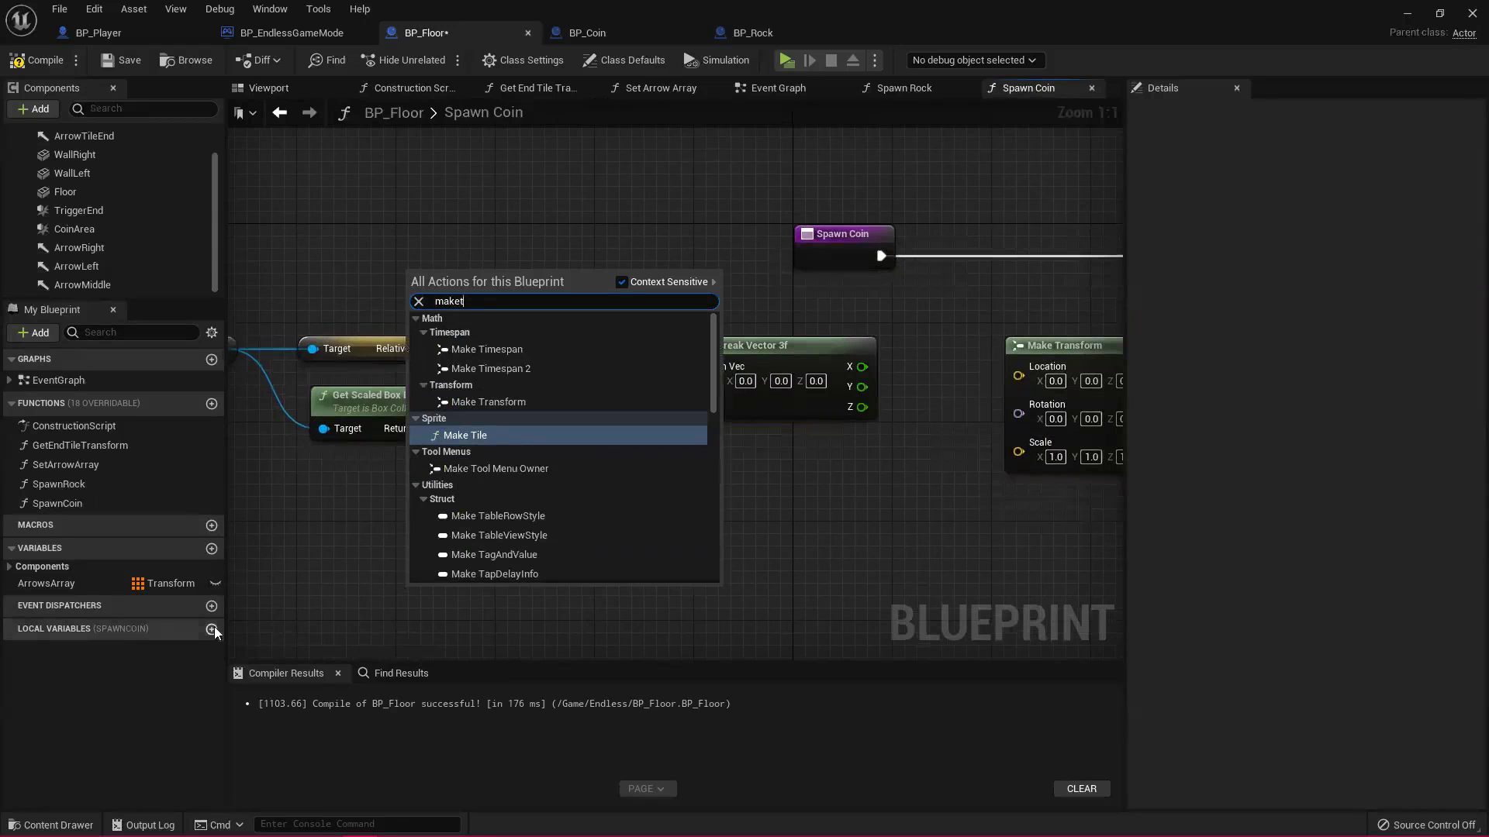
Task: Expand the EventGraph tree item
Action: [x=9, y=381]
